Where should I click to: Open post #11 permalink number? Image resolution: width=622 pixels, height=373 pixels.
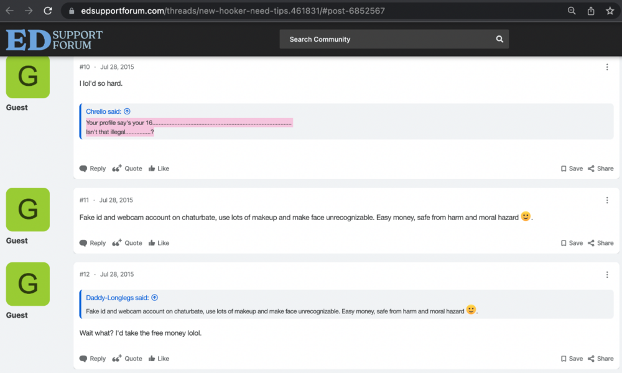coord(84,200)
